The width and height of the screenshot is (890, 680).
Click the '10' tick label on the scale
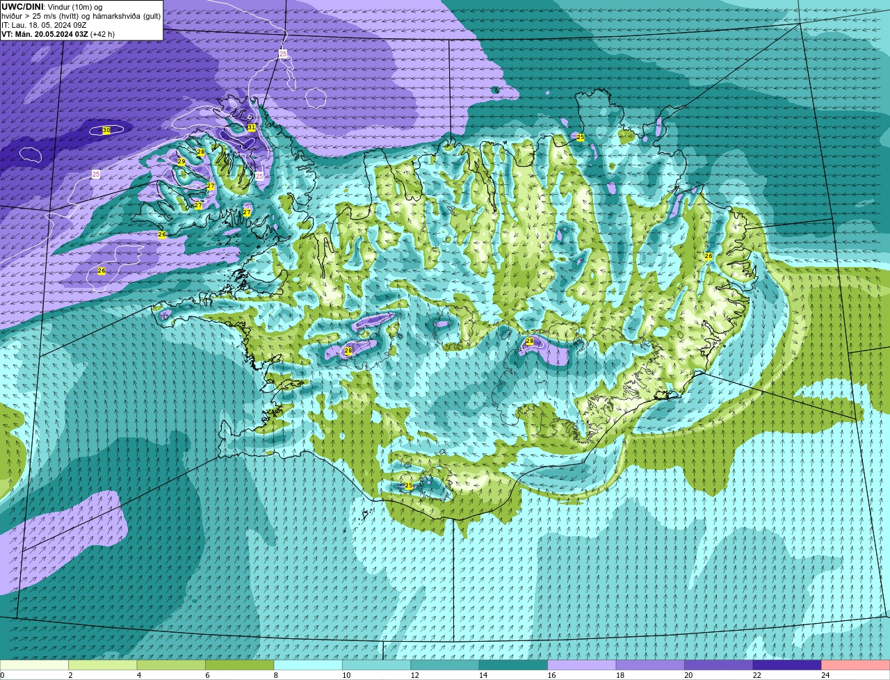[346, 675]
